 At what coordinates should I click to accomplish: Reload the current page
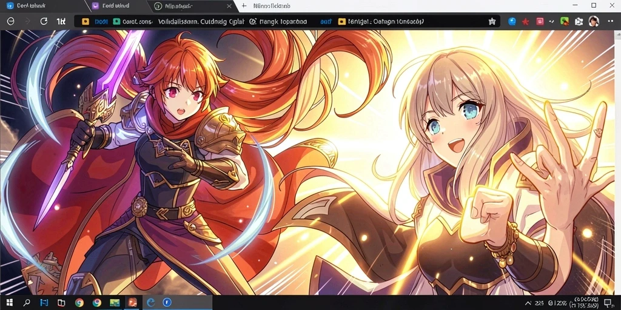pyautogui.click(x=44, y=21)
